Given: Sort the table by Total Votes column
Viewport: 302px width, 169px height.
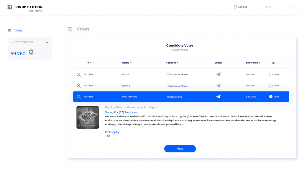Looking at the screenshot, I should (x=252, y=63).
